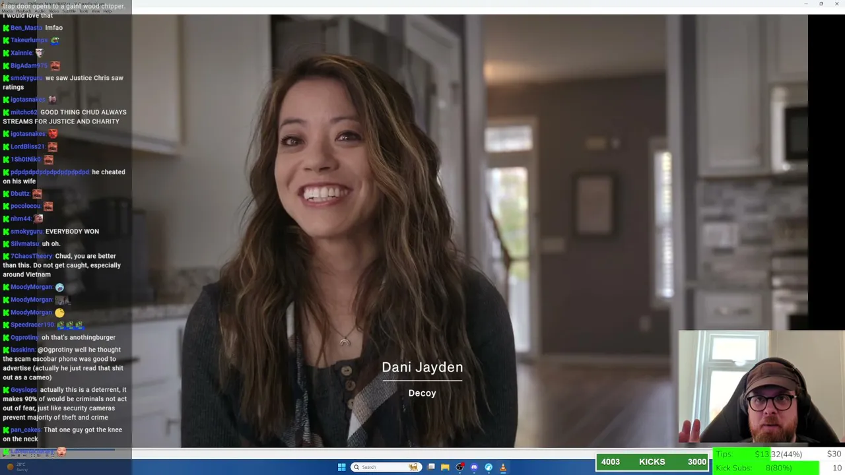Open VLC Video menu
The width and height of the screenshot is (845, 475).
coord(53,11)
